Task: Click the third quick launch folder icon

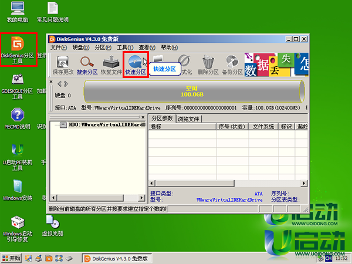Action: click(x=49, y=258)
